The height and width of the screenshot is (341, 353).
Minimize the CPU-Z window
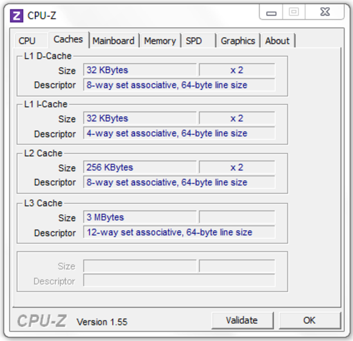click(x=271, y=12)
